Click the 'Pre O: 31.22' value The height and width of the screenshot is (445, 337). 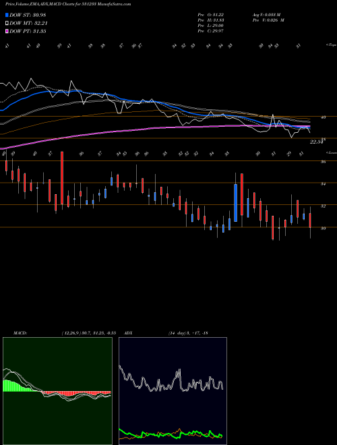pyautogui.click(x=211, y=15)
